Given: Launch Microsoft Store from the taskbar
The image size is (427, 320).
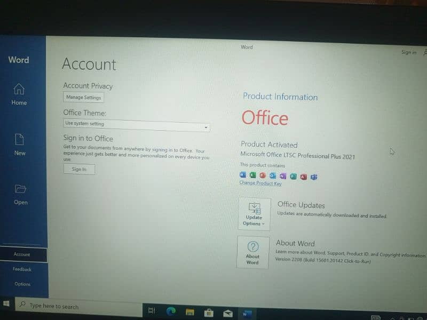Looking at the screenshot, I should pos(209,312).
